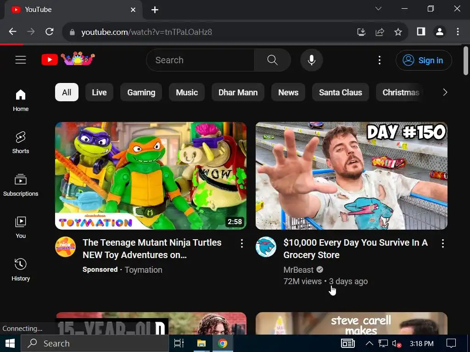This screenshot has height=352, width=470.
Task: Open Task View on taskbar
Action: pos(179,343)
